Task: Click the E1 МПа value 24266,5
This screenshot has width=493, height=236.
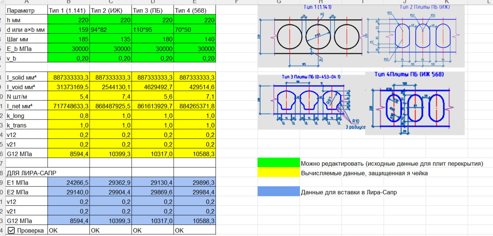Action: pyautogui.click(x=69, y=183)
